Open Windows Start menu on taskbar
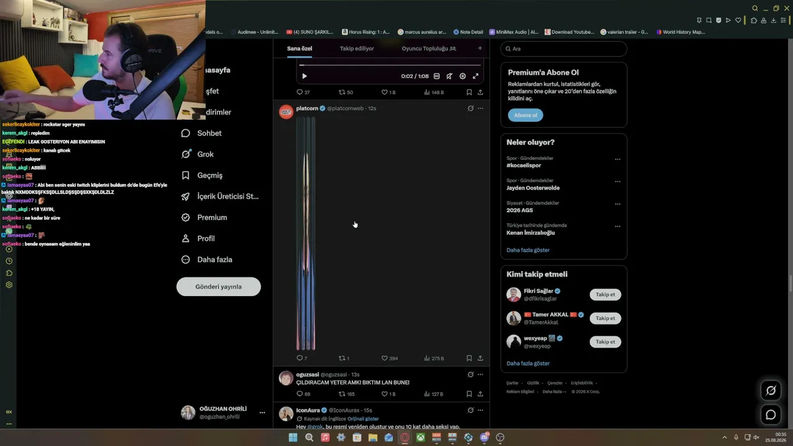Viewport: 793px width, 446px height. [x=293, y=437]
